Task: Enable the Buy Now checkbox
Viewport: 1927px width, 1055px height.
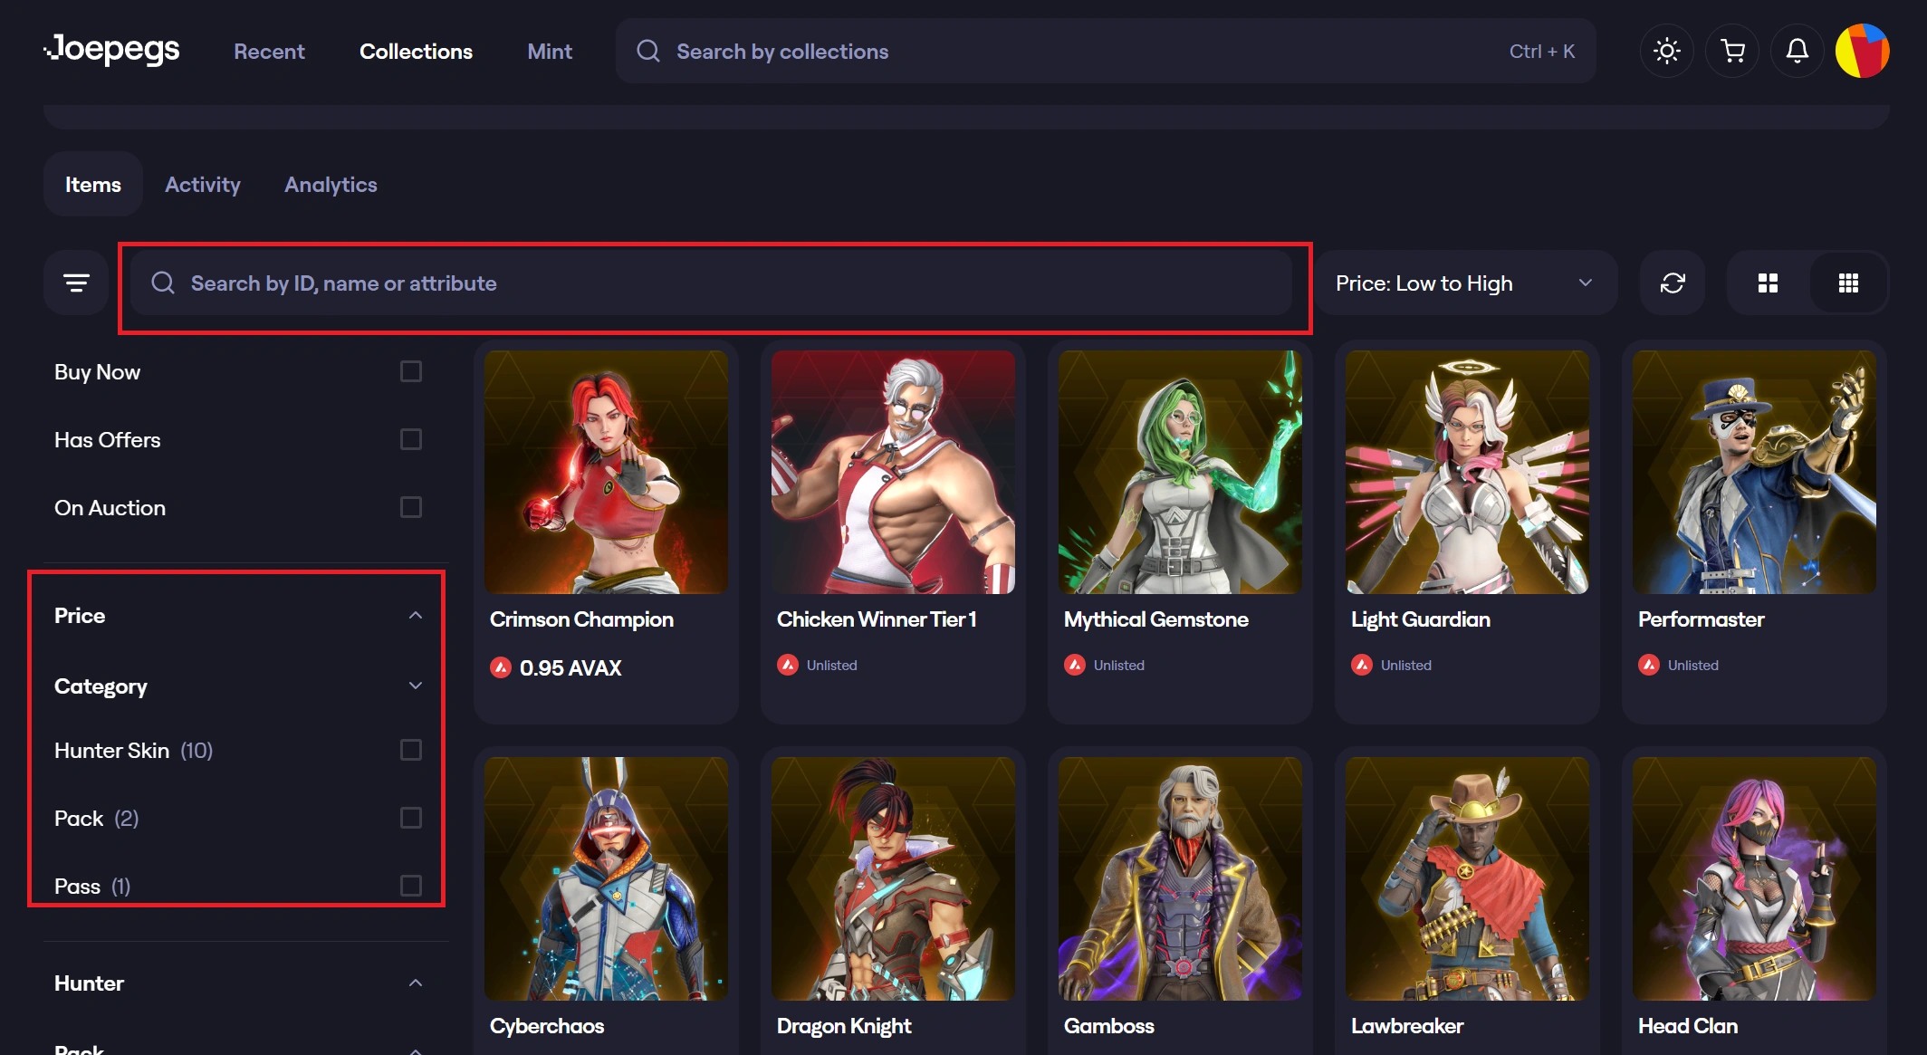Action: coord(410,372)
